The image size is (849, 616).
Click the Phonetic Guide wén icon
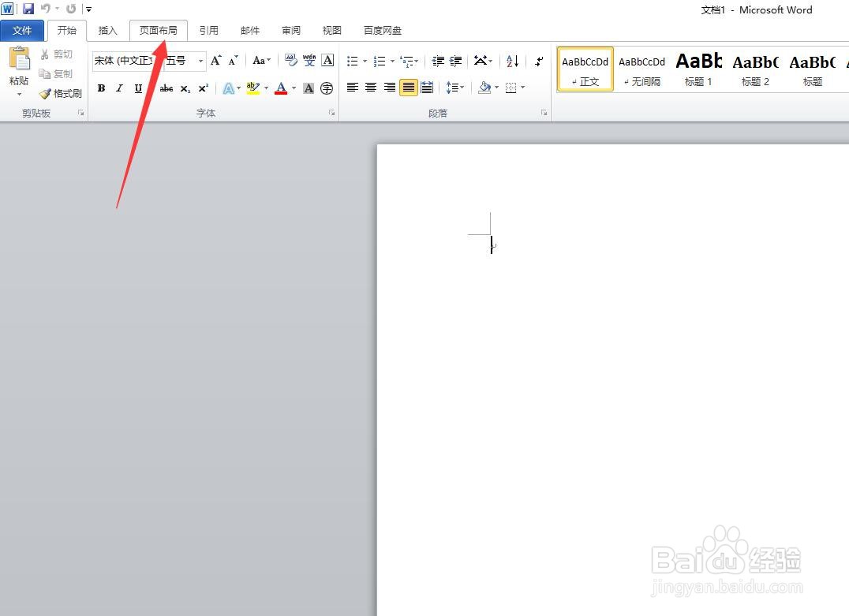pos(309,60)
